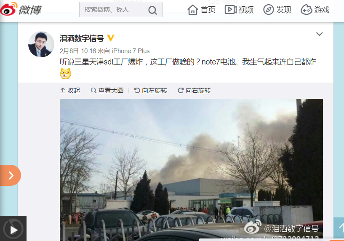The height and width of the screenshot is (241, 344).
Task: Open the avatar of 泪洒数字信号
Action: [x=41, y=44]
